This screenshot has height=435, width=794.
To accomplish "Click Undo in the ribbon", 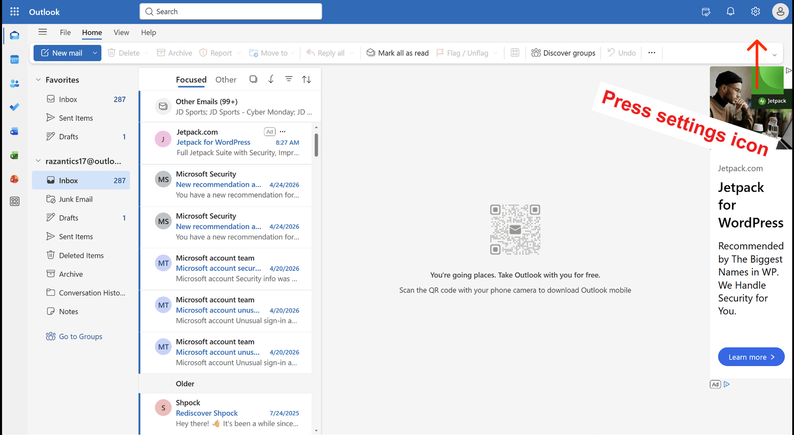I will point(621,53).
